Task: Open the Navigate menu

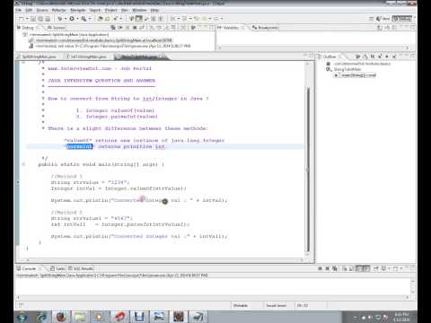Action: (78, 10)
